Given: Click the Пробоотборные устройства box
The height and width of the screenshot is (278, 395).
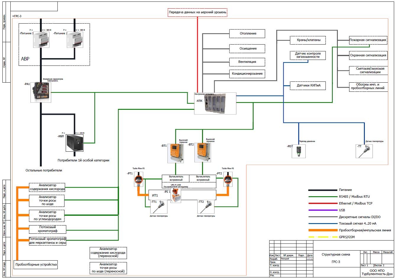Looking at the screenshot, I should click(36, 265).
